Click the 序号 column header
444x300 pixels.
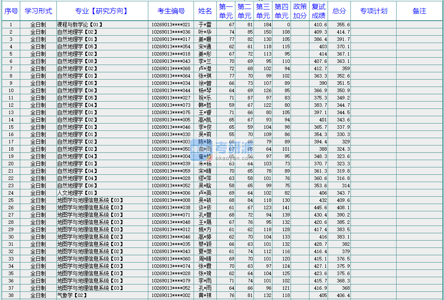point(11,11)
